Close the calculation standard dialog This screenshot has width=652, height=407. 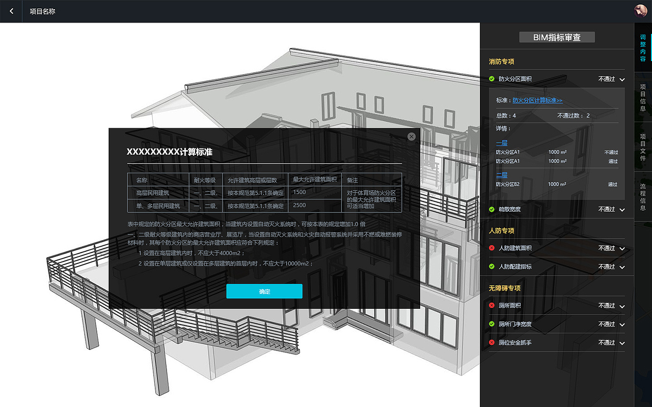(412, 136)
